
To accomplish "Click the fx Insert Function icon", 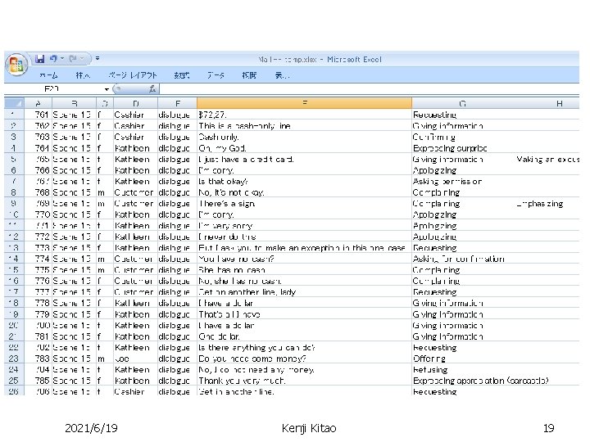I will (152, 89).
